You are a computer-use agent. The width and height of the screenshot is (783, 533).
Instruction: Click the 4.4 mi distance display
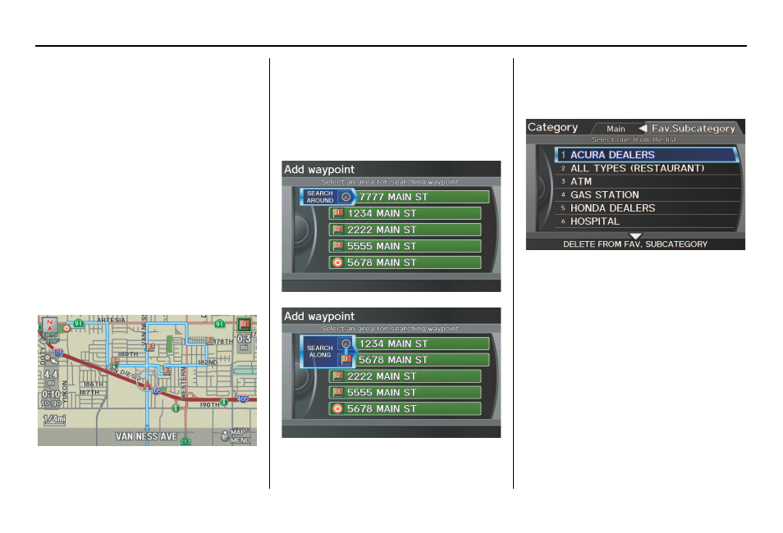click(51, 378)
